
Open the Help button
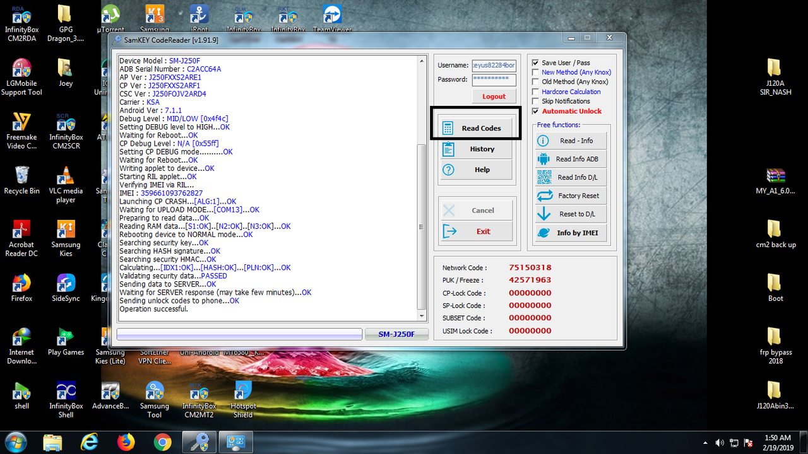click(476, 170)
